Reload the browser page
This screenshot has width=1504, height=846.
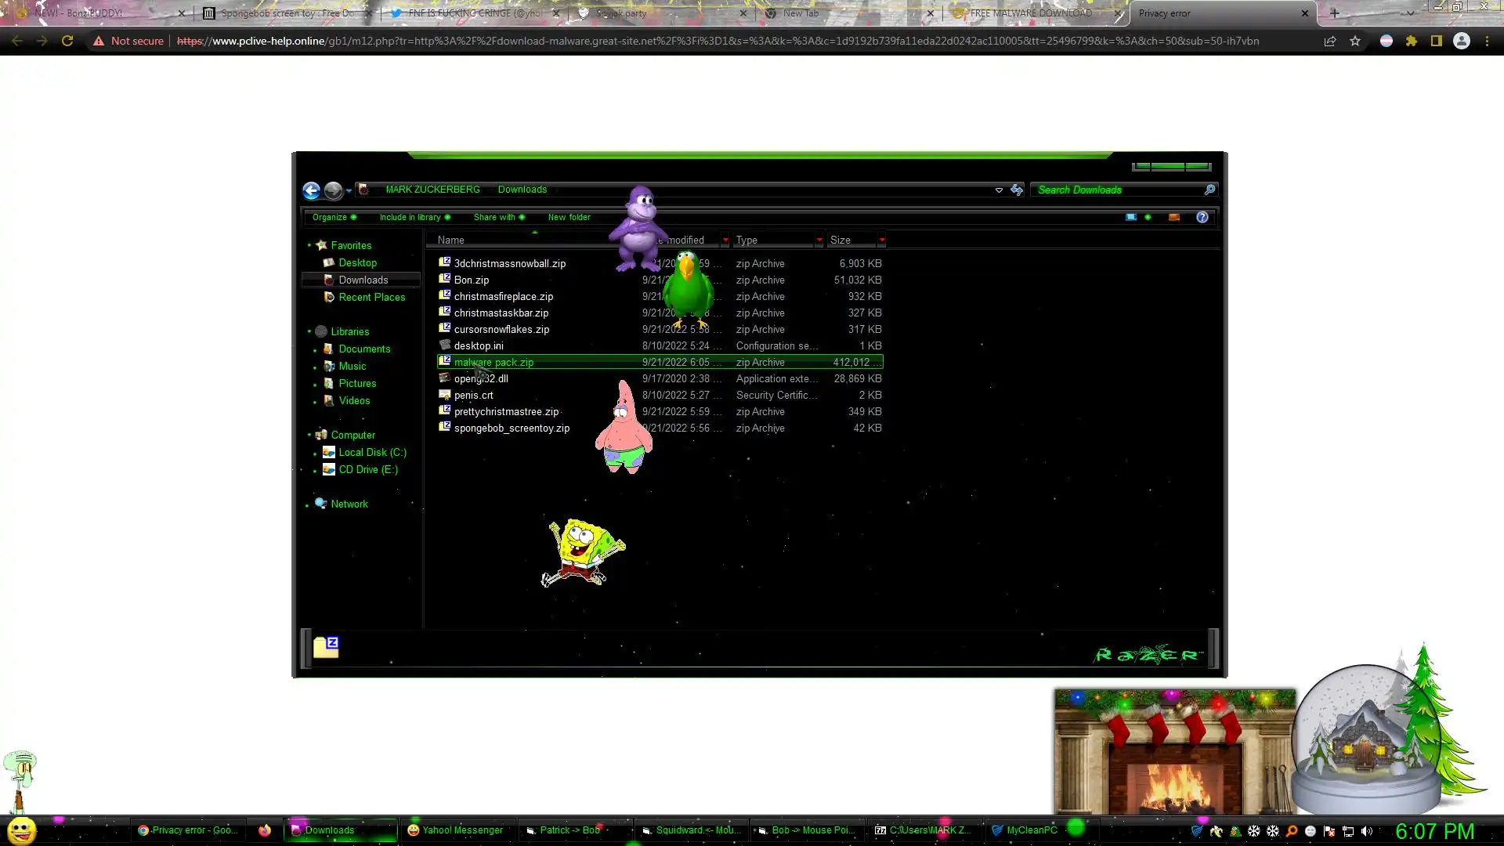[67, 41]
